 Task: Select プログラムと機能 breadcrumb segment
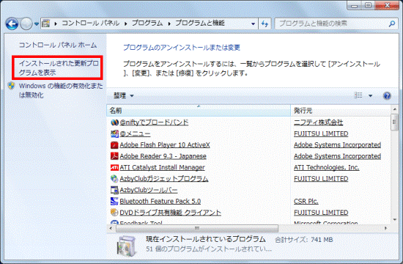pyautogui.click(x=200, y=23)
